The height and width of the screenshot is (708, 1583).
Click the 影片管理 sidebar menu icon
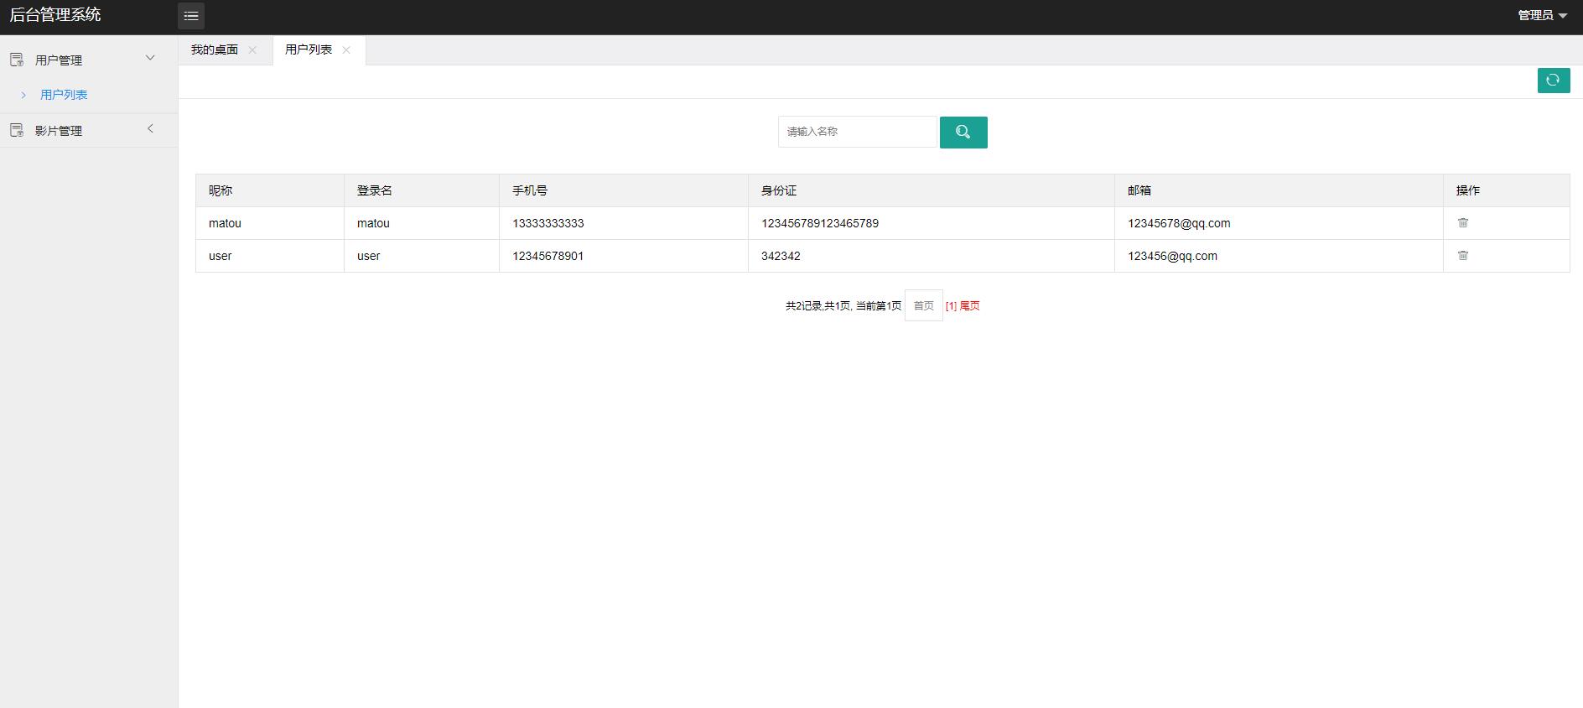(17, 130)
